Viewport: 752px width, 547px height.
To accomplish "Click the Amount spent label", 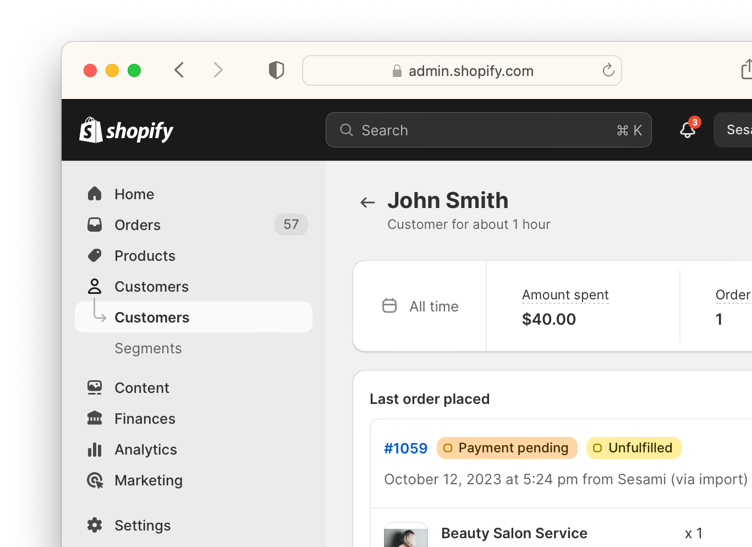I will pyautogui.click(x=565, y=295).
